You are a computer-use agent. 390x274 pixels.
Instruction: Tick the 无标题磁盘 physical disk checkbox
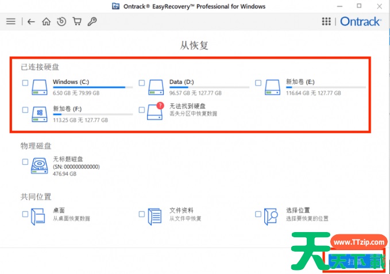25,162
